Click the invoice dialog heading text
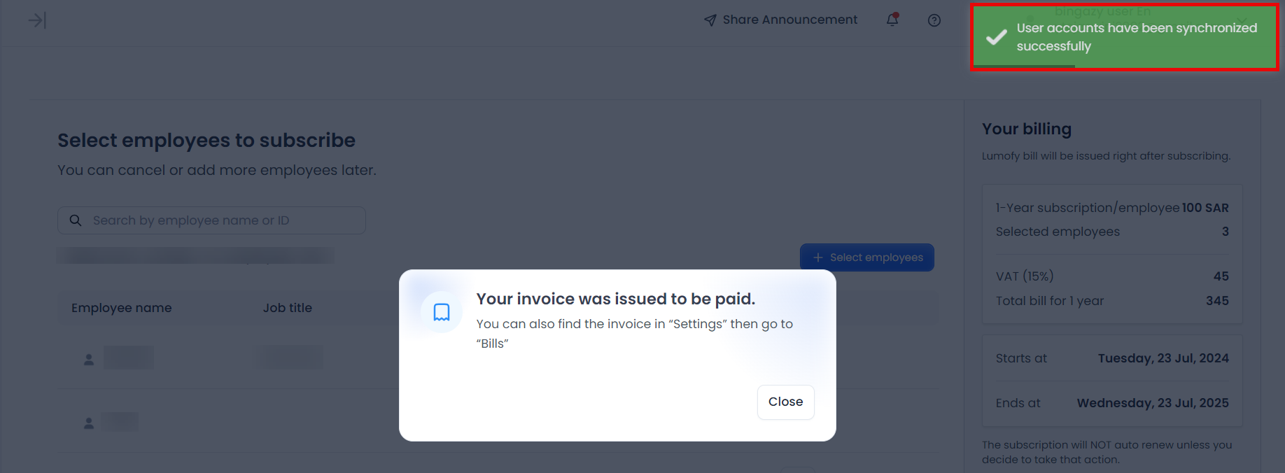 (615, 299)
